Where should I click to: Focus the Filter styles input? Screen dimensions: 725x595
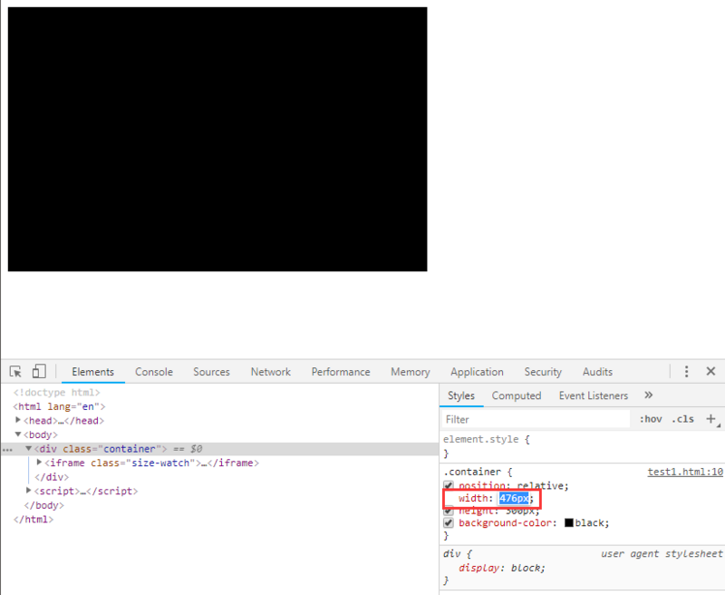click(536, 419)
